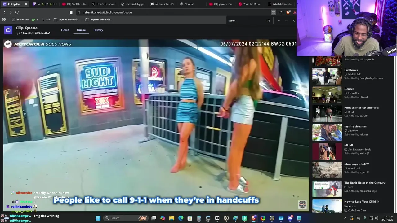
Task: Open first 'Imported from Go...' bookmark folder
Action: [x=67, y=20]
